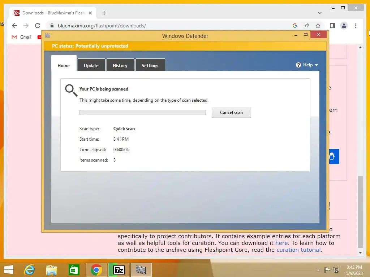Switch to Chrome from the taskbar
This screenshot has width=370, height=277.
point(96,270)
